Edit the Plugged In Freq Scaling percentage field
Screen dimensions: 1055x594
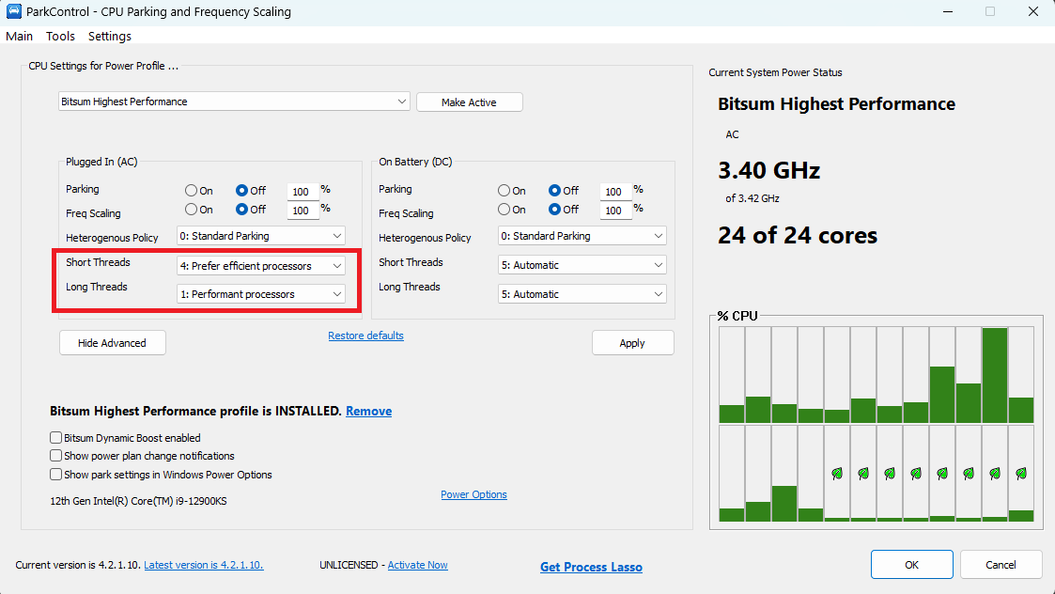(x=303, y=211)
